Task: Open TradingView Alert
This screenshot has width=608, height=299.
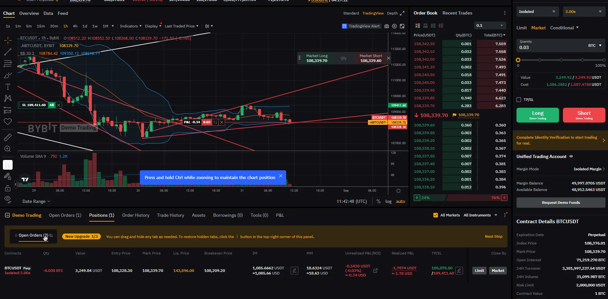Action: click(361, 26)
